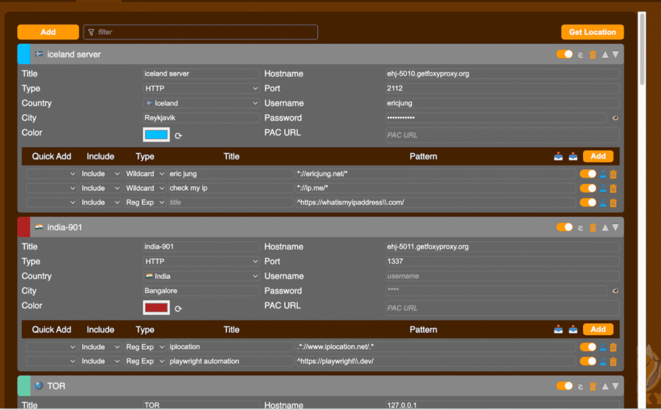The height and width of the screenshot is (410, 661).
Task: Move india-901 proxy up with arrow
Action: [605, 228]
